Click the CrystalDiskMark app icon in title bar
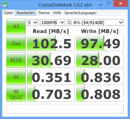Image resolution: width=130 pixels, height=119 pixels. [5, 5]
